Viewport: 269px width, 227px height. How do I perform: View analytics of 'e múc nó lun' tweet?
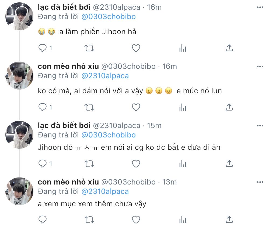point(183,107)
